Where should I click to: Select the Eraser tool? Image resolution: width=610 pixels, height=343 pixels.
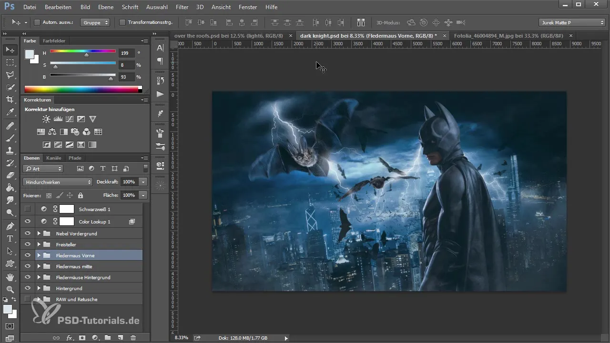[x=10, y=175]
